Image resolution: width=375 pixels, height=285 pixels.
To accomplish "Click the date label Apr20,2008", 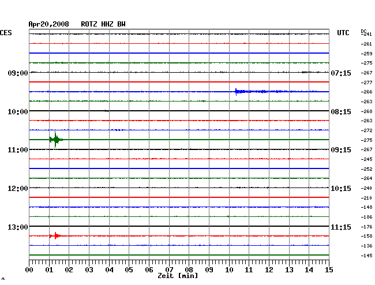I will coord(49,24).
